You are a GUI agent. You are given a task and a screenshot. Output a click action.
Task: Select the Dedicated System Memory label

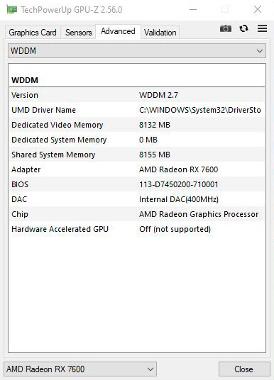[59, 140]
